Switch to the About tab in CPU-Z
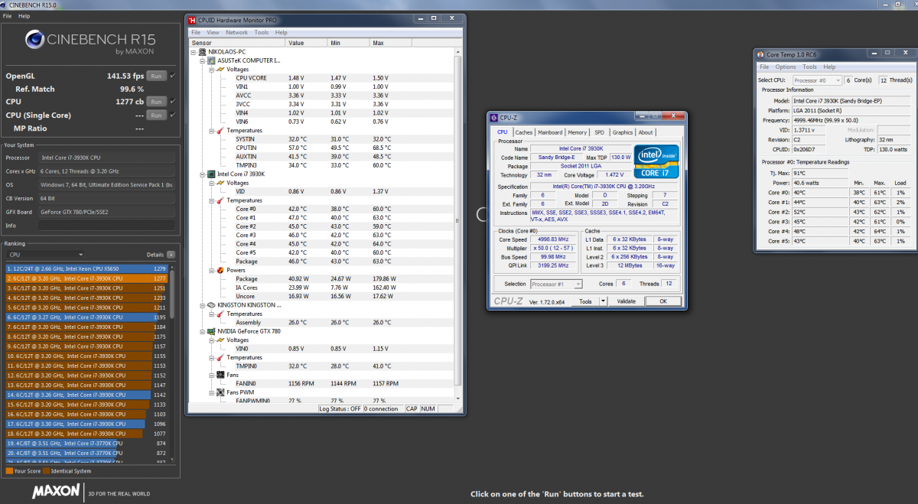Viewport: 918px width, 504px height. 646,132
